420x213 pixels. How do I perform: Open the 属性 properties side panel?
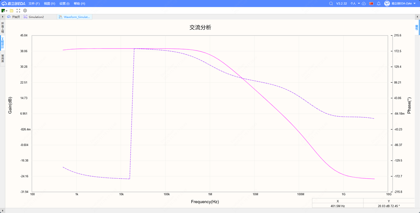coord(417,27)
